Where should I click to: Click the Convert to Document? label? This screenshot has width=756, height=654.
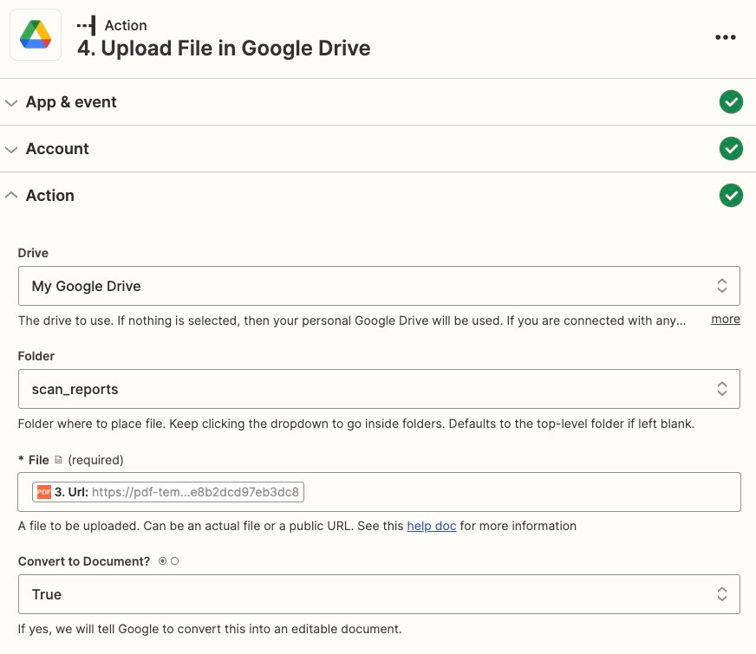(84, 561)
